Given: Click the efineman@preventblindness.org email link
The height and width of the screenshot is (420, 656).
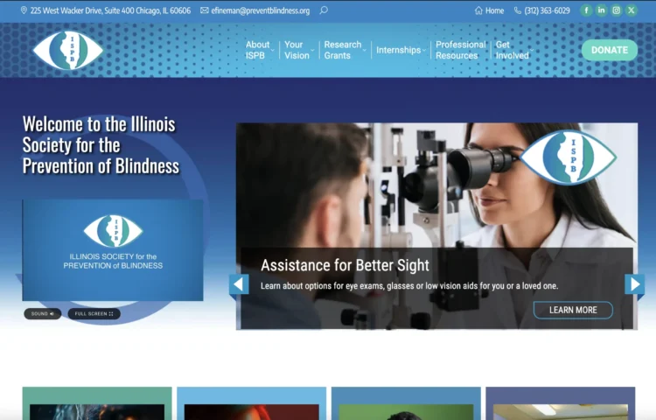Looking at the screenshot, I should click(260, 10).
